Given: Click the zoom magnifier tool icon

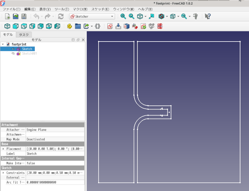Looking at the screenshot, I should [184, 16].
